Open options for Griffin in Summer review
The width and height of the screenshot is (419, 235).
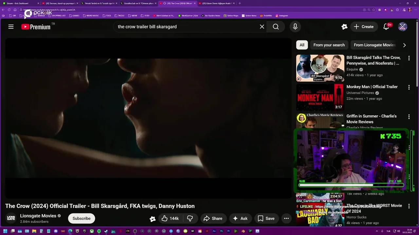[x=409, y=117]
